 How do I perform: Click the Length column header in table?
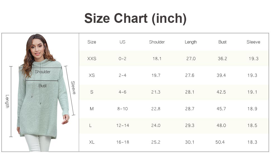(x=191, y=42)
